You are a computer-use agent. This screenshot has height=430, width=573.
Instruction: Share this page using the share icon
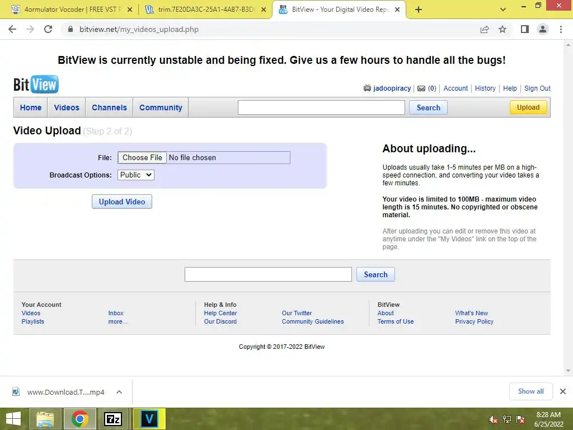(x=485, y=29)
